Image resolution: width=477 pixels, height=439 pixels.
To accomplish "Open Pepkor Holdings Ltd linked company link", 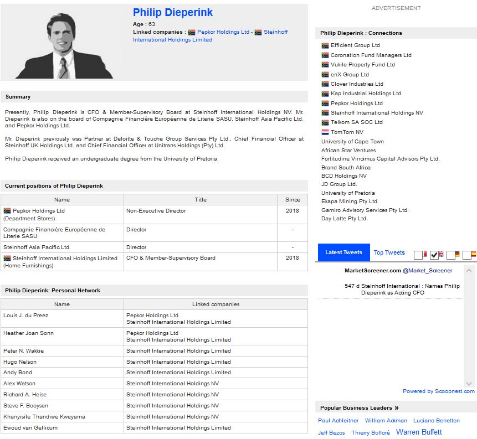I will coord(223,32).
